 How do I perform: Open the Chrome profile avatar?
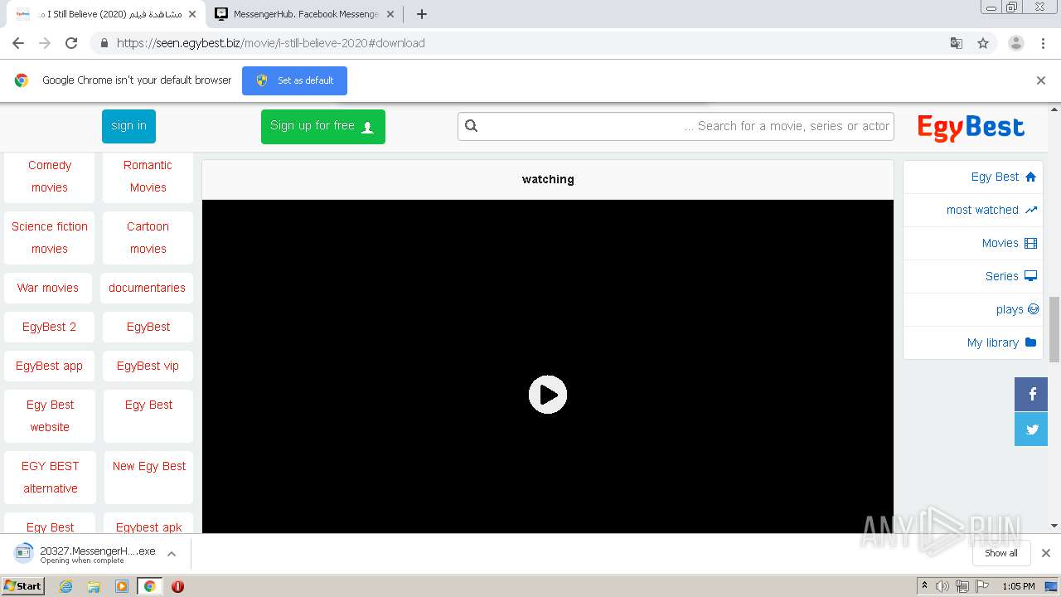click(1015, 43)
